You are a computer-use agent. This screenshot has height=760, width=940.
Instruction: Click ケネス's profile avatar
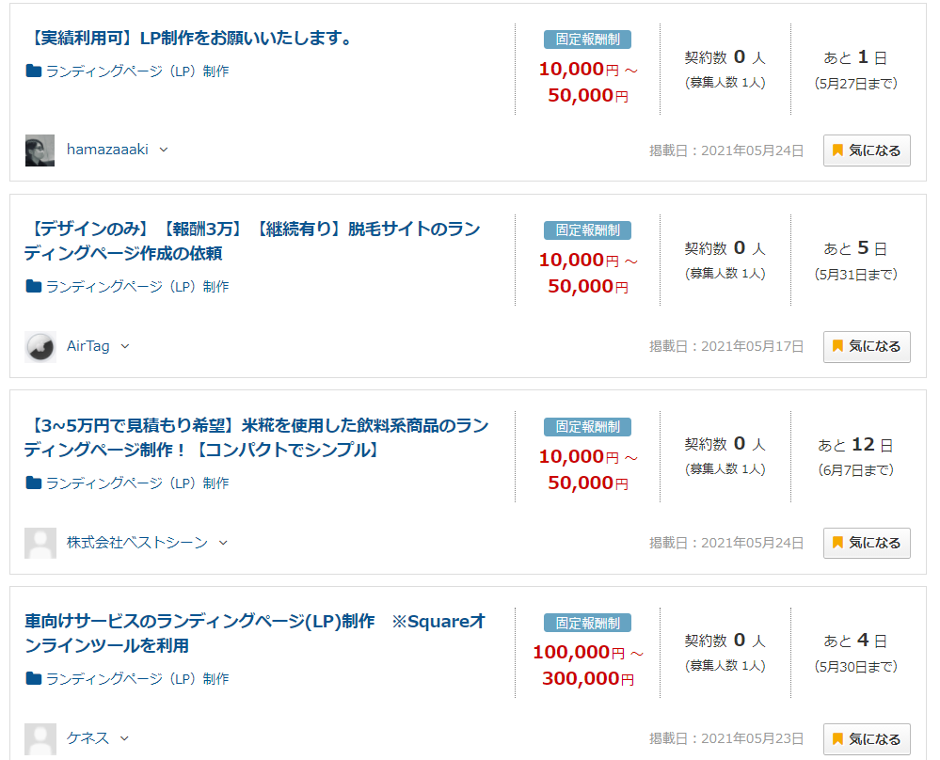[x=40, y=738]
